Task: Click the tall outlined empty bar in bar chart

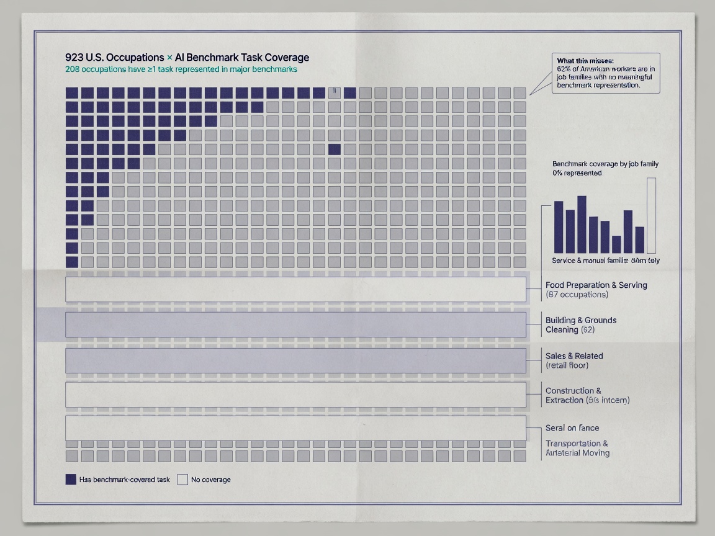Action: coord(651,216)
